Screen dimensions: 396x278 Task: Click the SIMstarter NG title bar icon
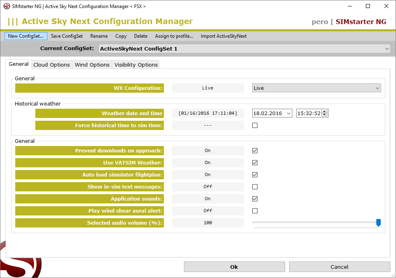6,6
